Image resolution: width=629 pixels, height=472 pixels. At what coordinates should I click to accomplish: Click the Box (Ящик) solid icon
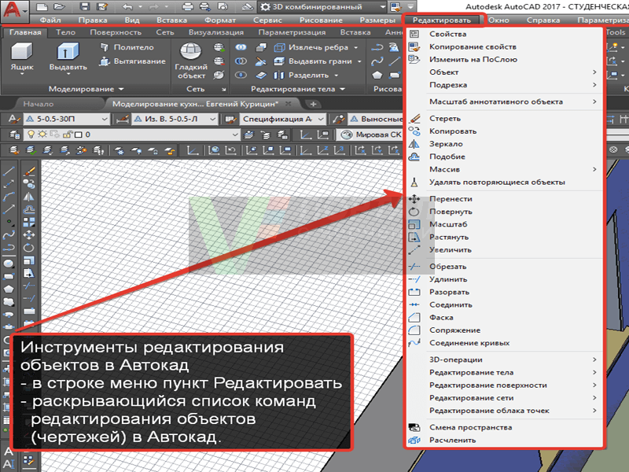pos(22,52)
